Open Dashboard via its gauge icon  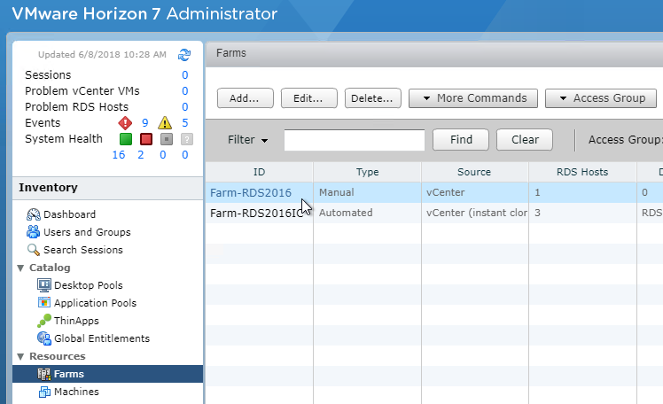tap(34, 214)
